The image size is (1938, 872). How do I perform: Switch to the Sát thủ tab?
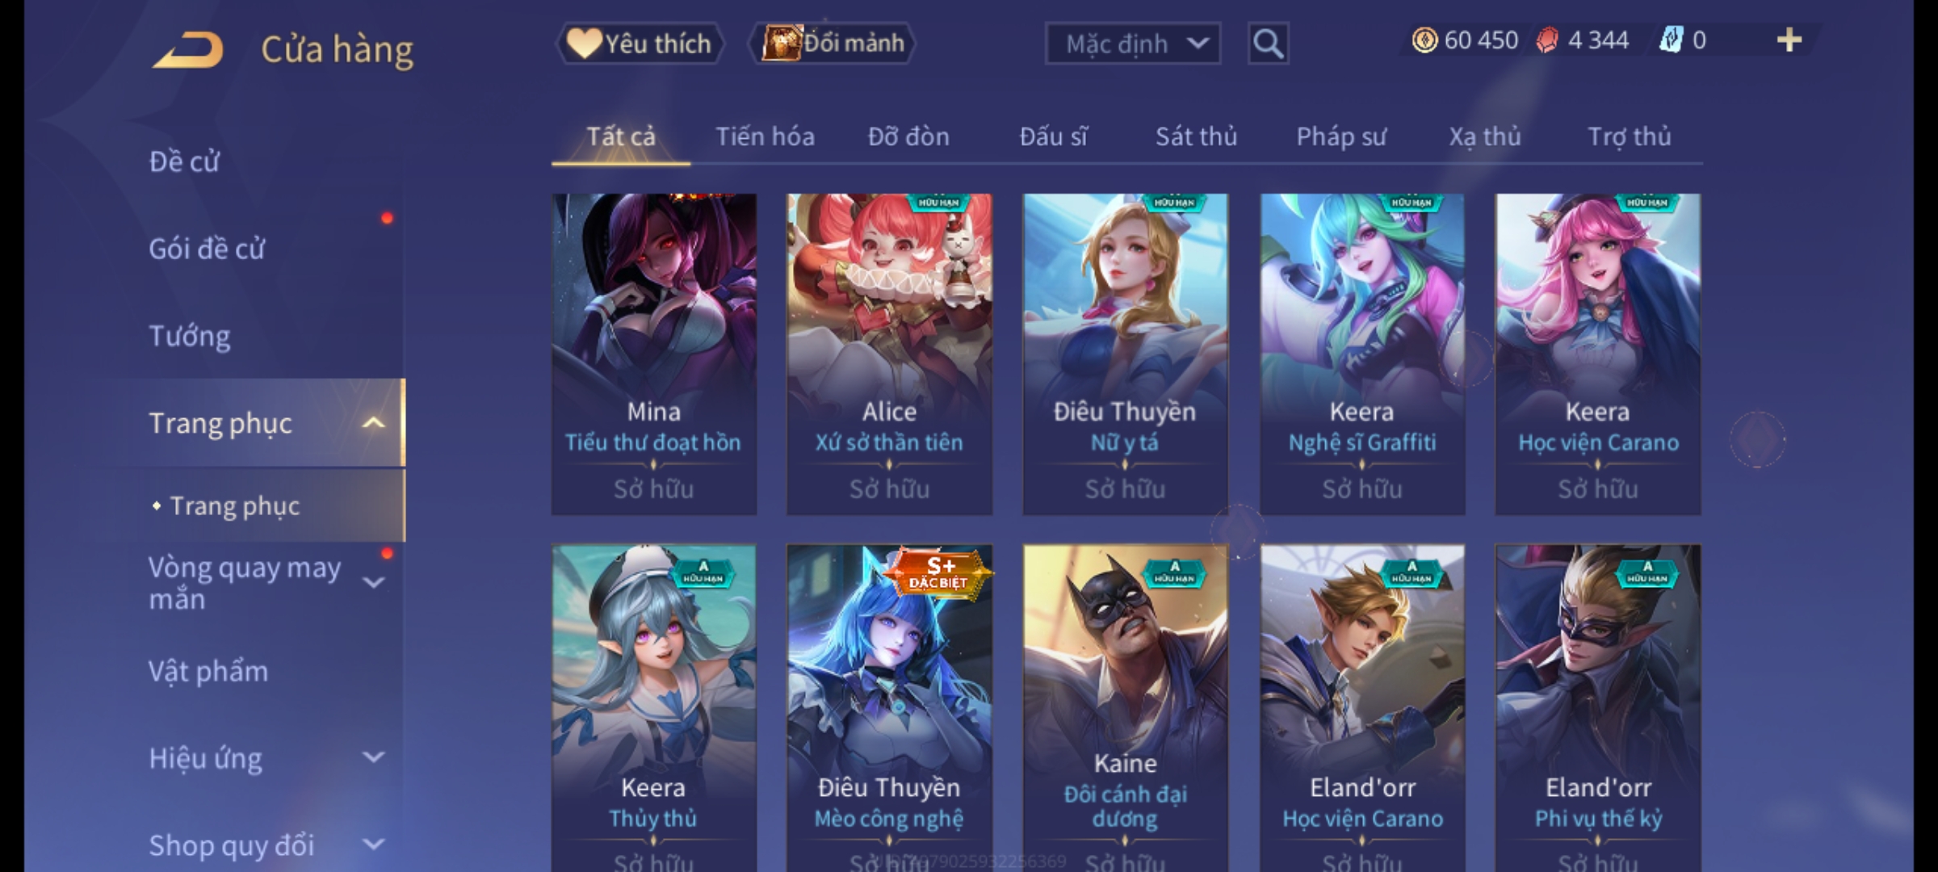1196,136
